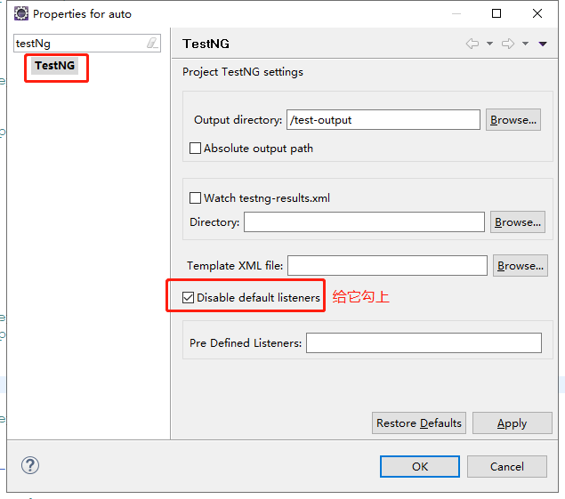Click the Watch results Directory input field
Image resolution: width=565 pixels, height=499 pixels.
pos(364,222)
